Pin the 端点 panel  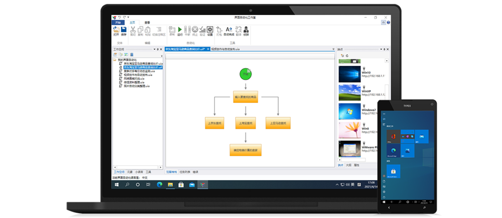[x=385, y=49]
